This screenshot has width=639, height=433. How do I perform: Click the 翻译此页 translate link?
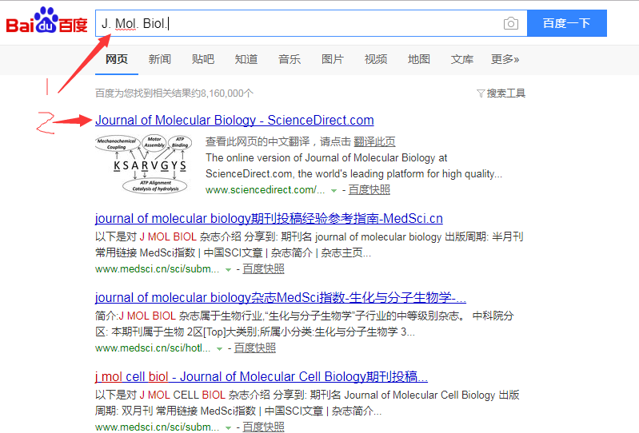click(374, 141)
